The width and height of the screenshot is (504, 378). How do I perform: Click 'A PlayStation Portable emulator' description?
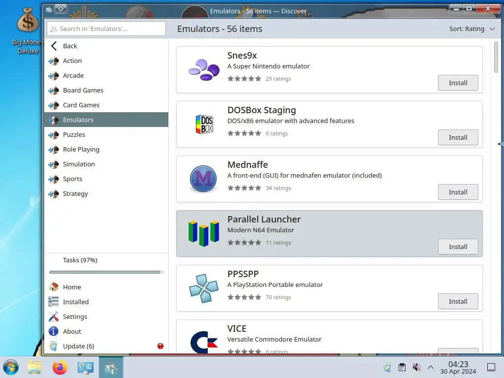[275, 285]
